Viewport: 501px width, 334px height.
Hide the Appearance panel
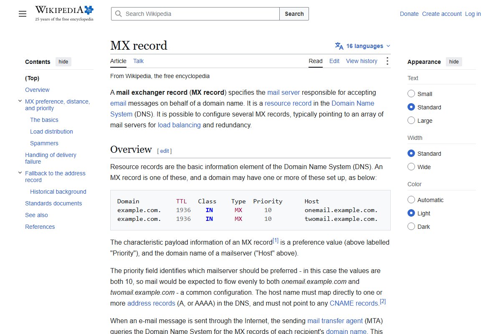(454, 62)
